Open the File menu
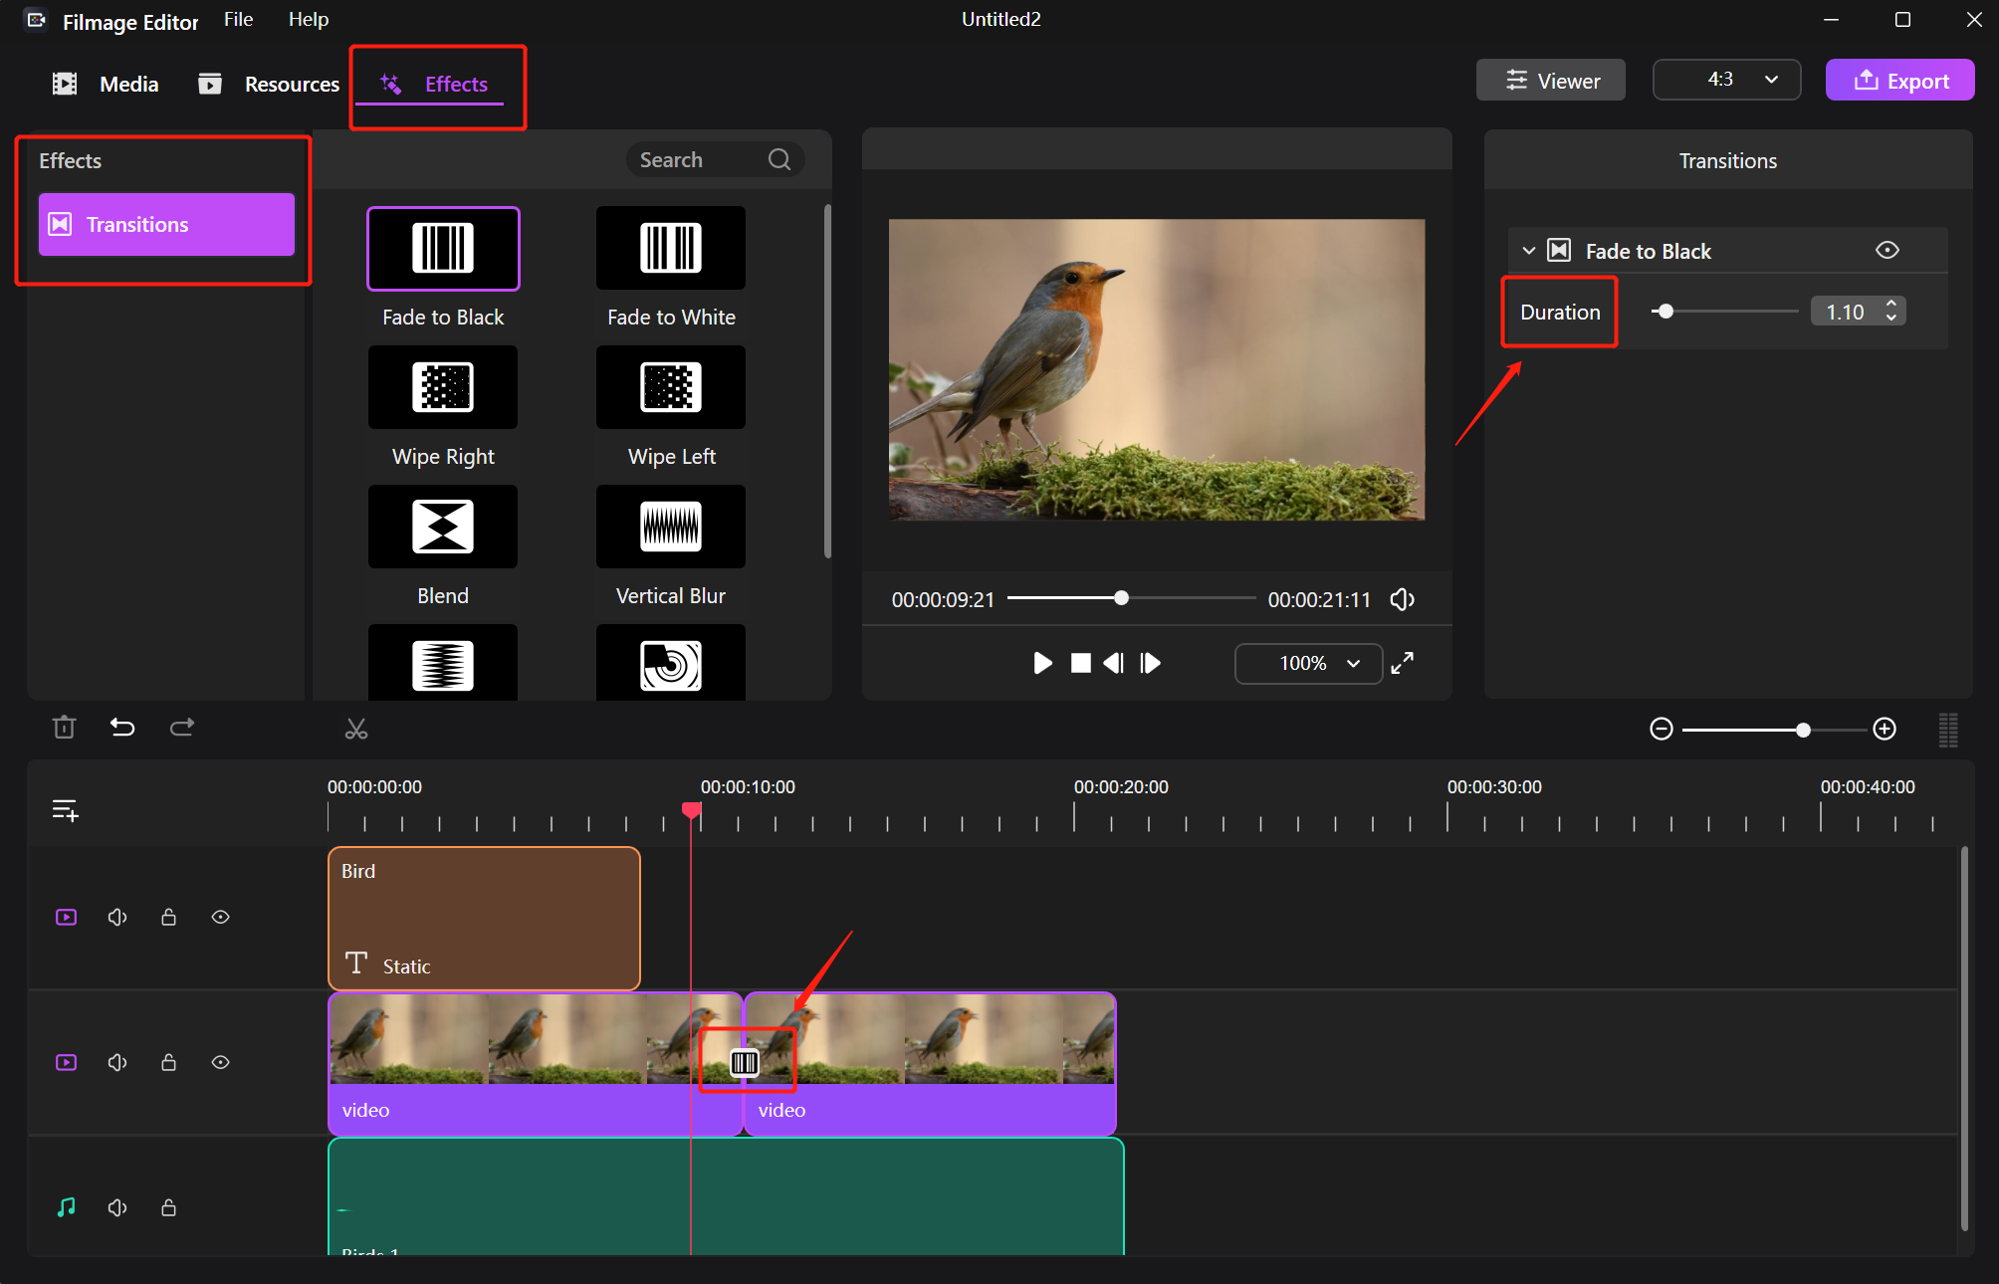This screenshot has width=1999, height=1284. (x=238, y=20)
